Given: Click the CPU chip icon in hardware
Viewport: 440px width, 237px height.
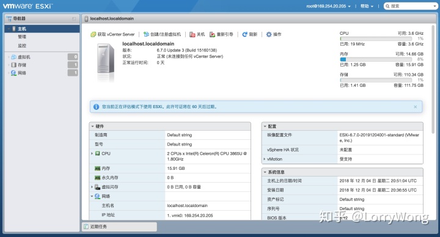Looking at the screenshot, I should tap(97, 153).
